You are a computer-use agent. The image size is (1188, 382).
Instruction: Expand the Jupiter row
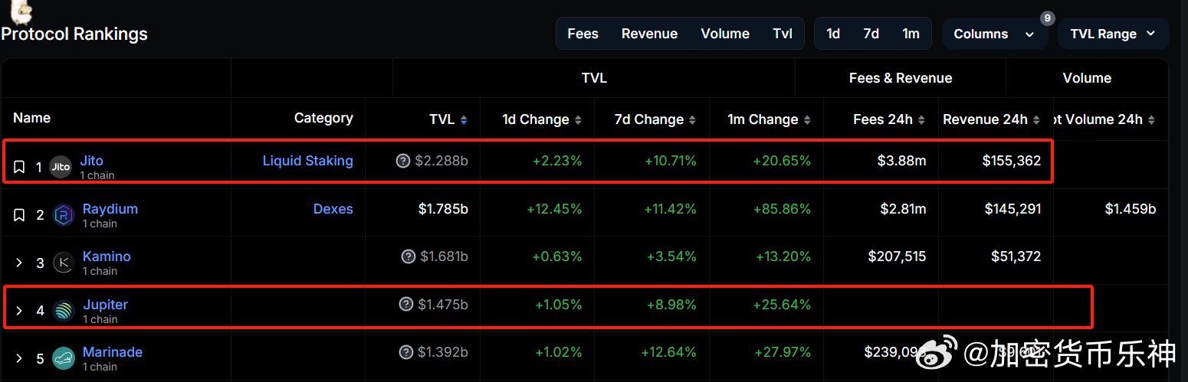[19, 311]
